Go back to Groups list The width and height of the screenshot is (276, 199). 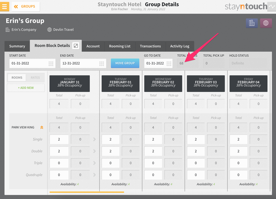click(x=26, y=7)
